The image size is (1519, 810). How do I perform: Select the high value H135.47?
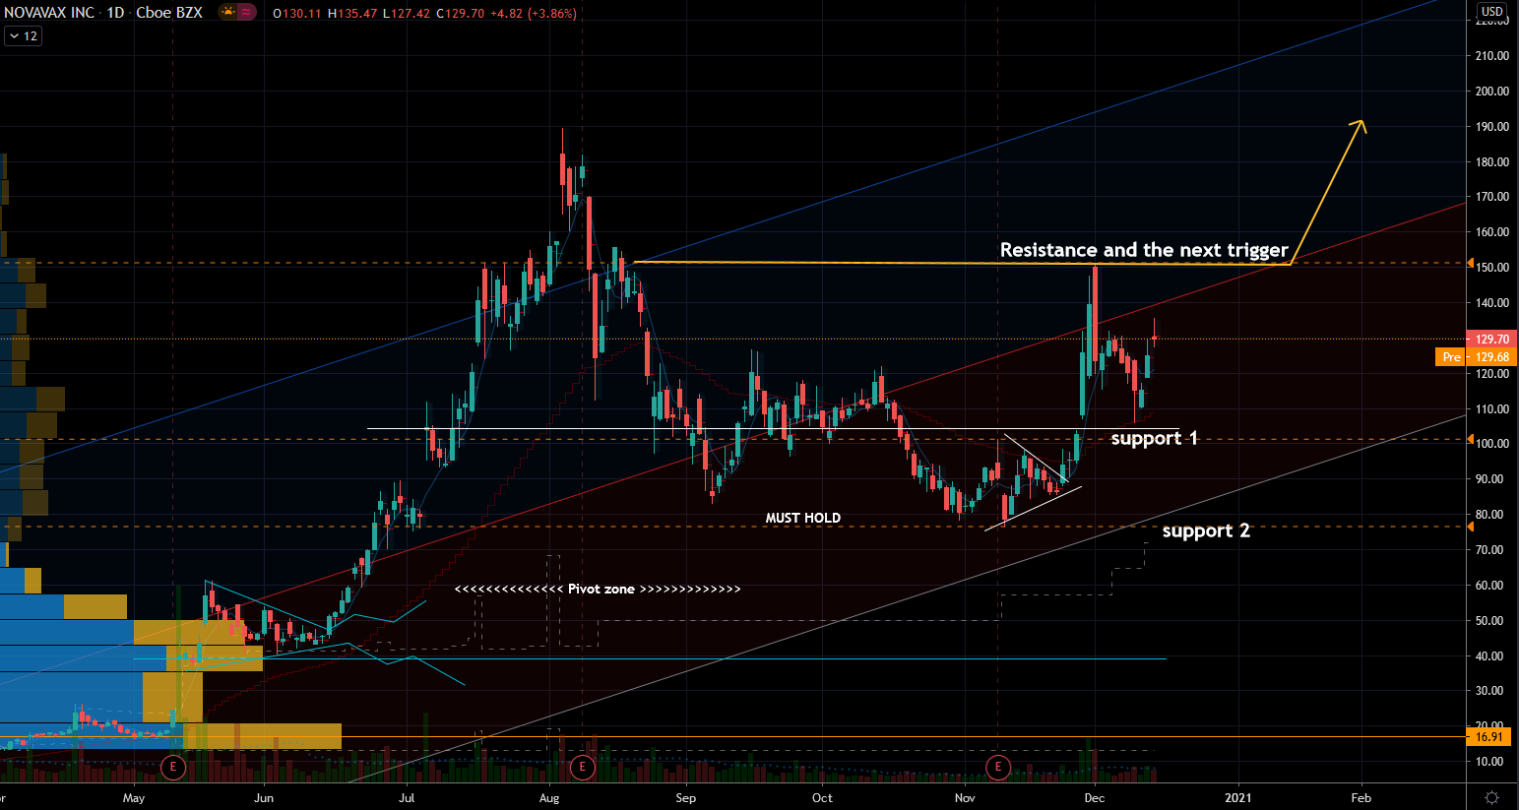pyautogui.click(x=352, y=14)
